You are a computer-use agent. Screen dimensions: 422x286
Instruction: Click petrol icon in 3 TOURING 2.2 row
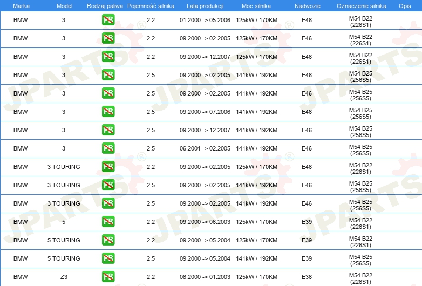click(108, 167)
